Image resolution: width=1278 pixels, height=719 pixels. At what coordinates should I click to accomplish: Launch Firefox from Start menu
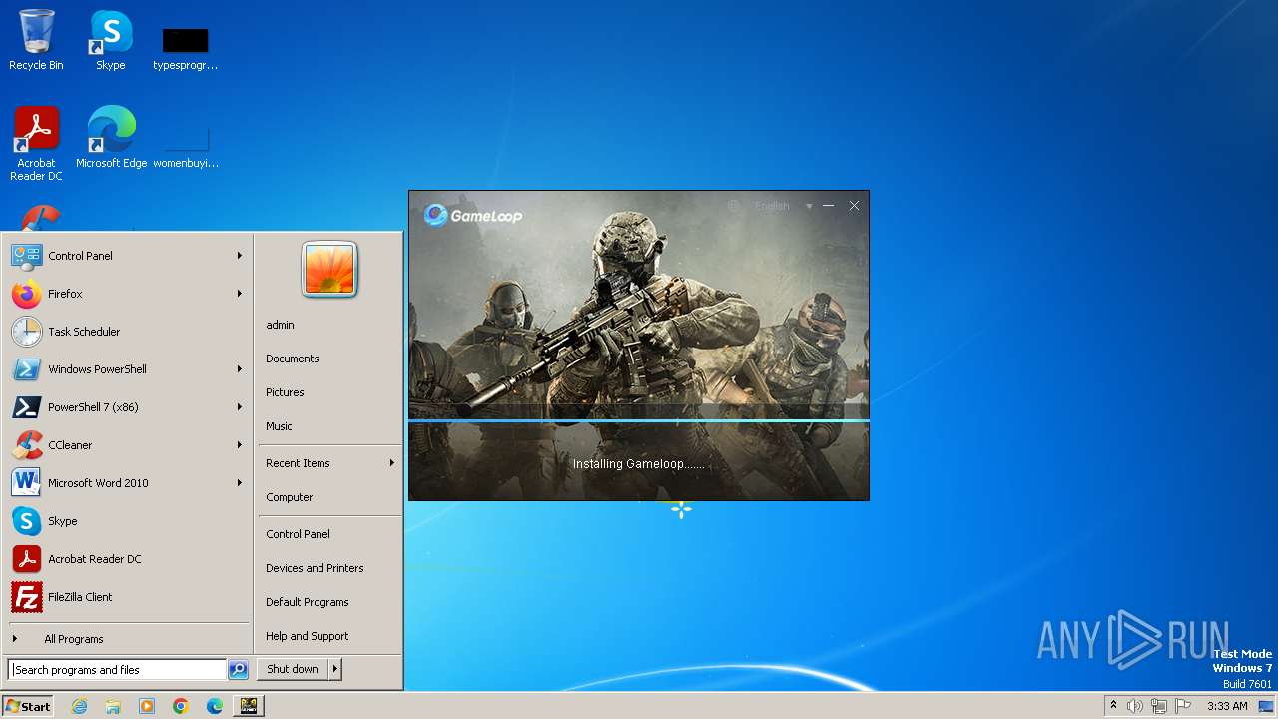click(x=127, y=294)
